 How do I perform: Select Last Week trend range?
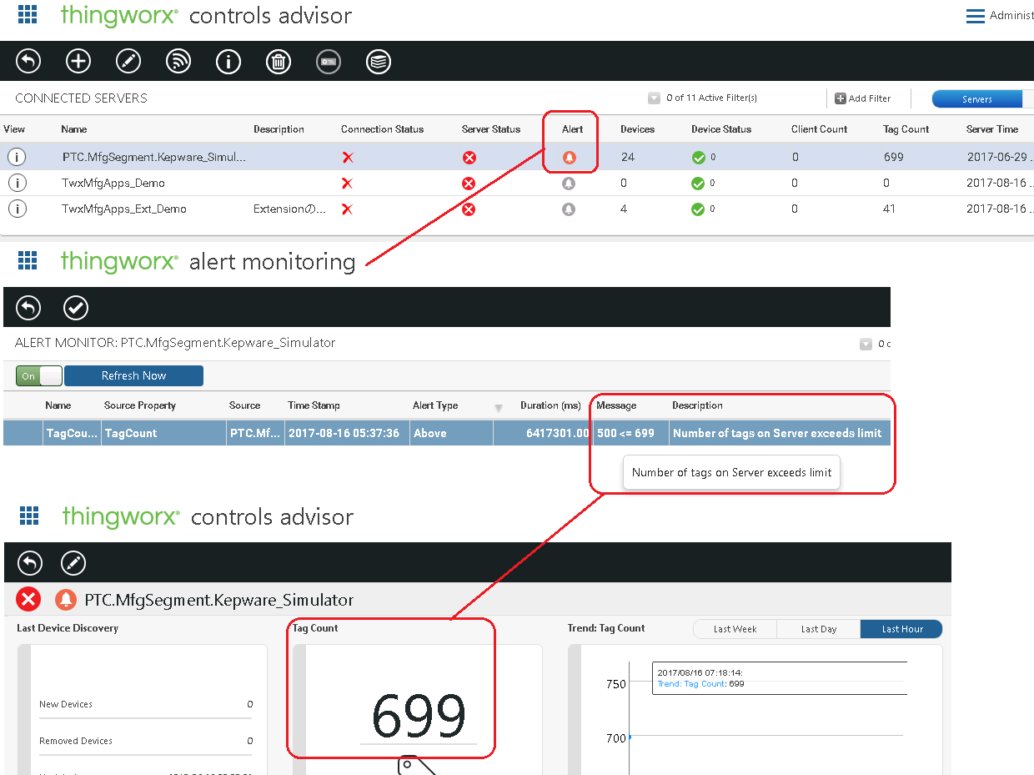click(735, 629)
